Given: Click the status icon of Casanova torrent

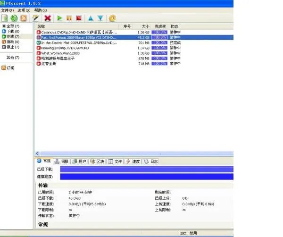Looking at the screenshot, I should (39, 32).
